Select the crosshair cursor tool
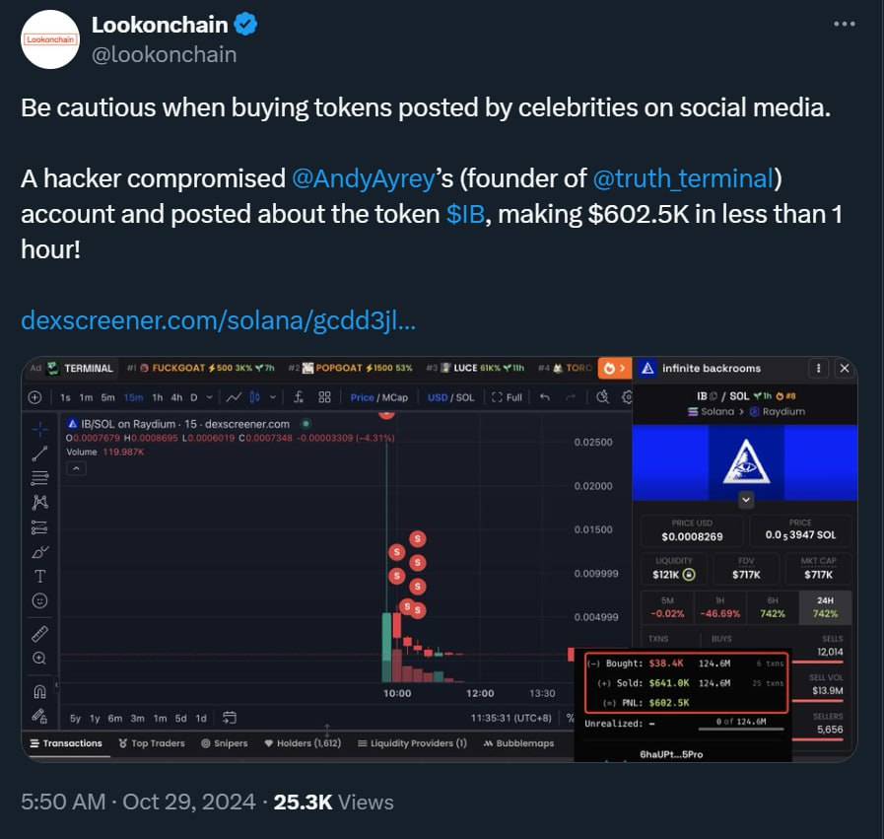884x839 pixels. coord(39,428)
